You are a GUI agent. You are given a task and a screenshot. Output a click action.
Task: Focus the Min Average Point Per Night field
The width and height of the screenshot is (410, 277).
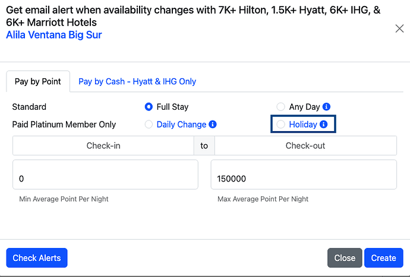click(x=105, y=174)
